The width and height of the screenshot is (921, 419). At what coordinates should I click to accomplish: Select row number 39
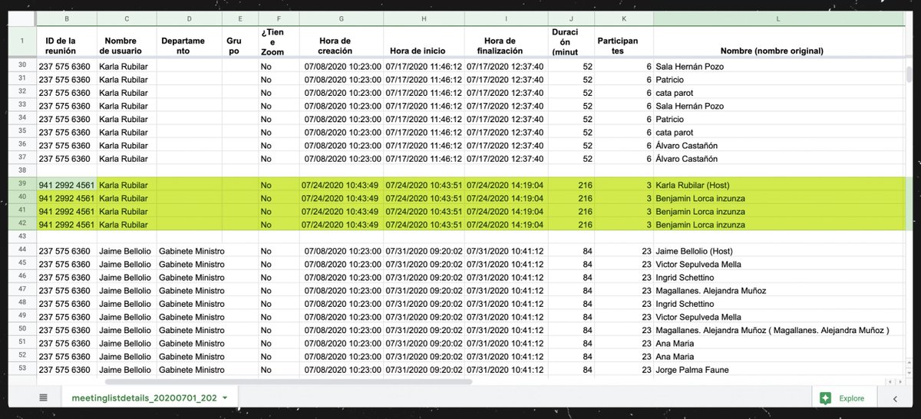point(22,184)
